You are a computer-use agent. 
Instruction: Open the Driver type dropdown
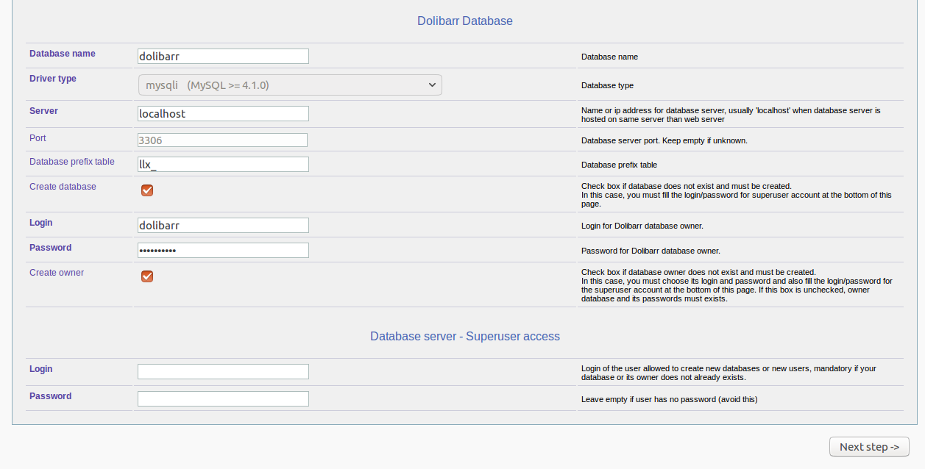pyautogui.click(x=290, y=85)
